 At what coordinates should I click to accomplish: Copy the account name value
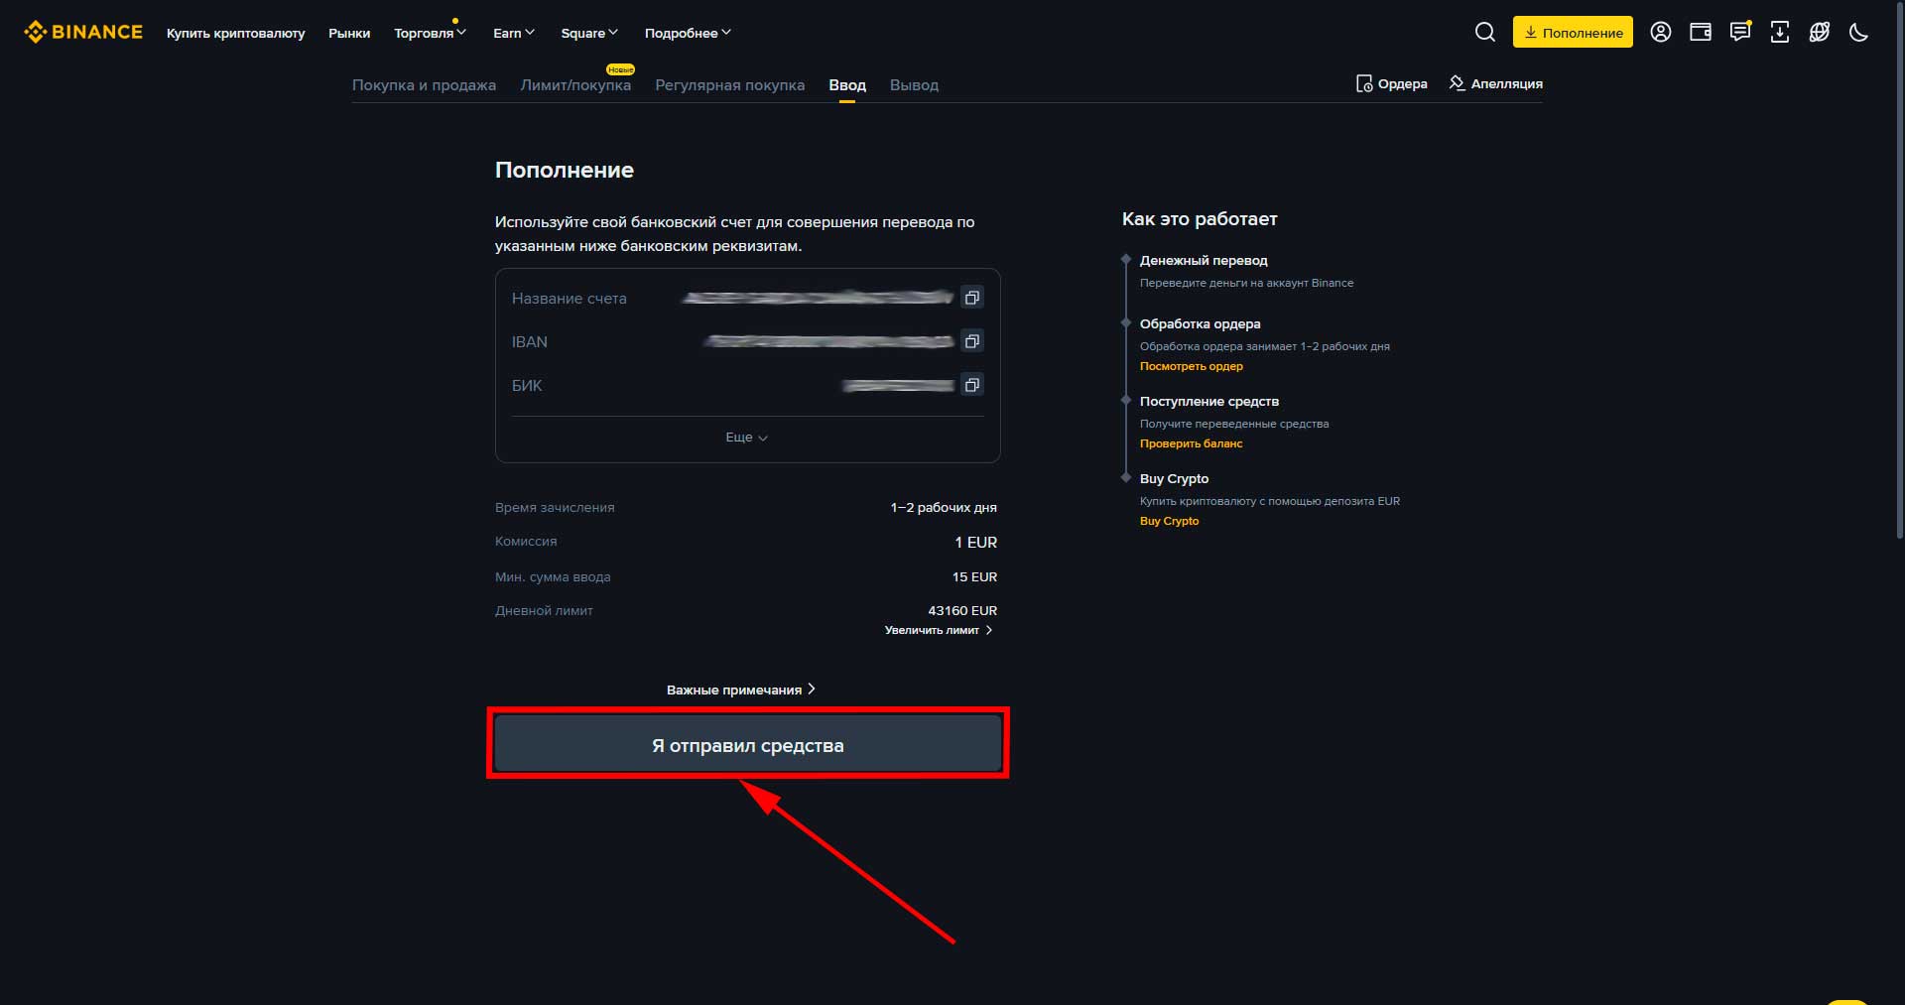(x=972, y=298)
